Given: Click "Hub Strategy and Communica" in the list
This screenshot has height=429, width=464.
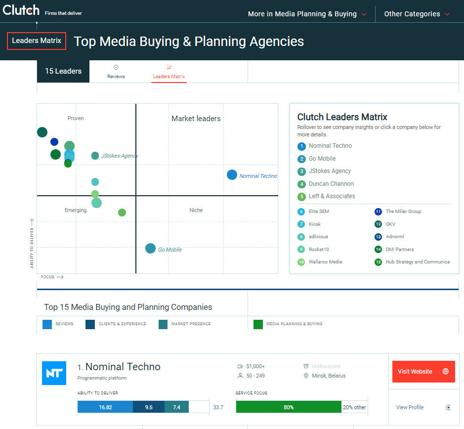Looking at the screenshot, I should (x=418, y=262).
